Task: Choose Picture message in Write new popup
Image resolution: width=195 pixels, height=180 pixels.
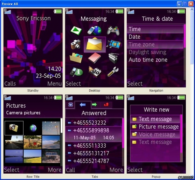Action: (155, 127)
